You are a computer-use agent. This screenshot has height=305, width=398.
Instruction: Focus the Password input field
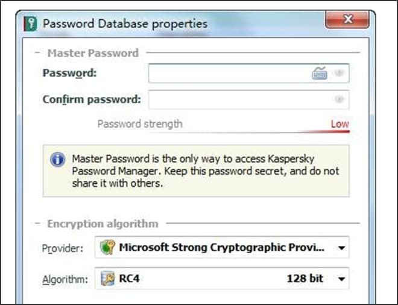[229, 74]
